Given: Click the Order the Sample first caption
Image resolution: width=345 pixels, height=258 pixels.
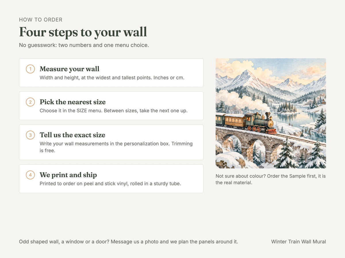Looking at the screenshot, I should (x=271, y=179).
